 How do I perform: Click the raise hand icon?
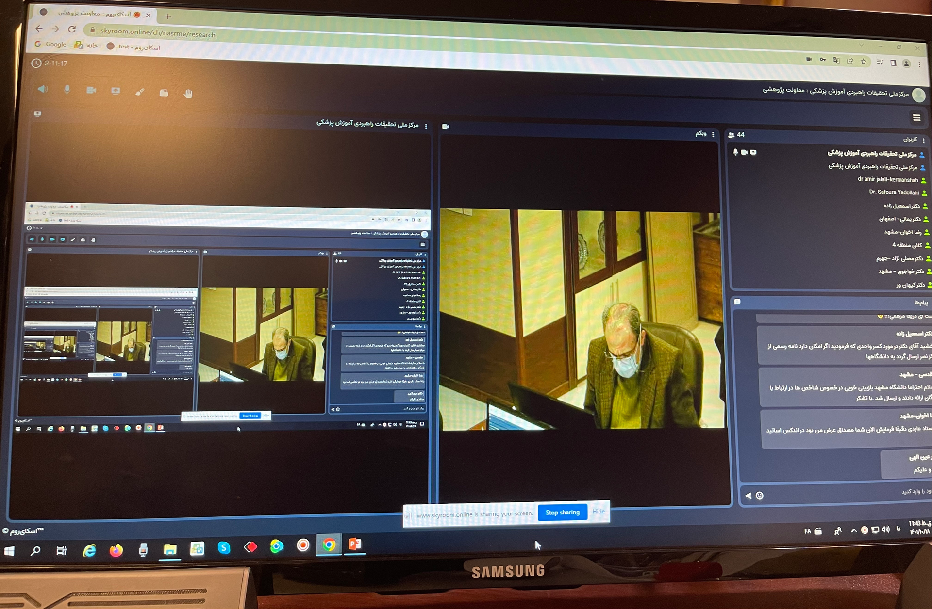click(x=188, y=94)
